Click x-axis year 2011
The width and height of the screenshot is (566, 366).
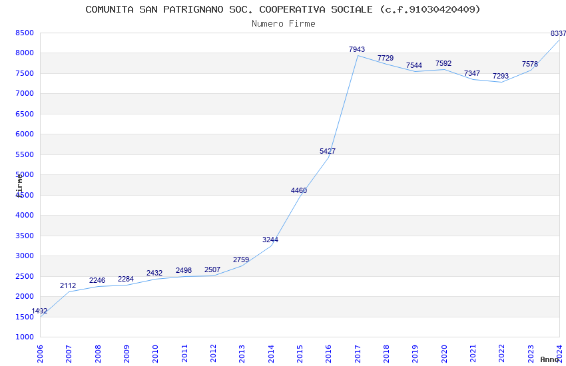coord(184,353)
